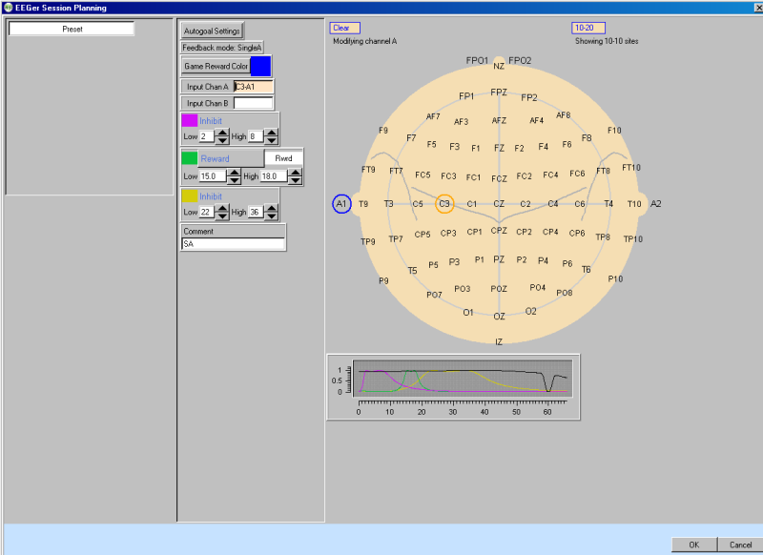Increase the magenta Inhibit High value
This screenshot has width=763, height=555.
point(271,133)
